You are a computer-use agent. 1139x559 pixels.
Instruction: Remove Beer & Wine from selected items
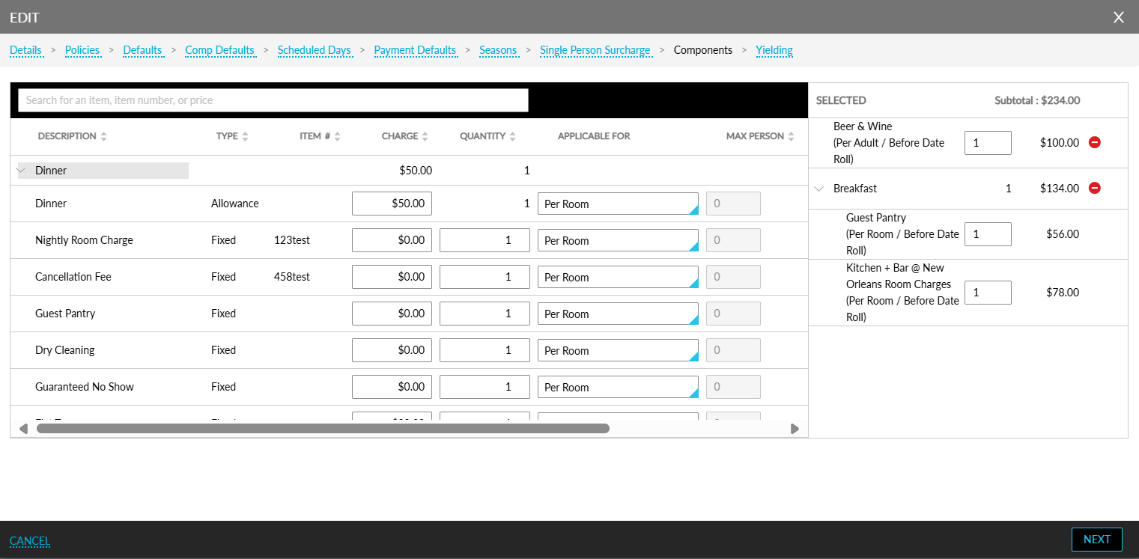pyautogui.click(x=1094, y=142)
